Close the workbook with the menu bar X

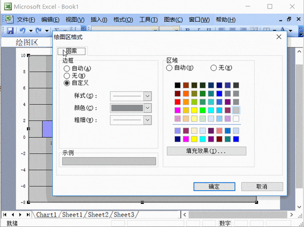point(299,19)
